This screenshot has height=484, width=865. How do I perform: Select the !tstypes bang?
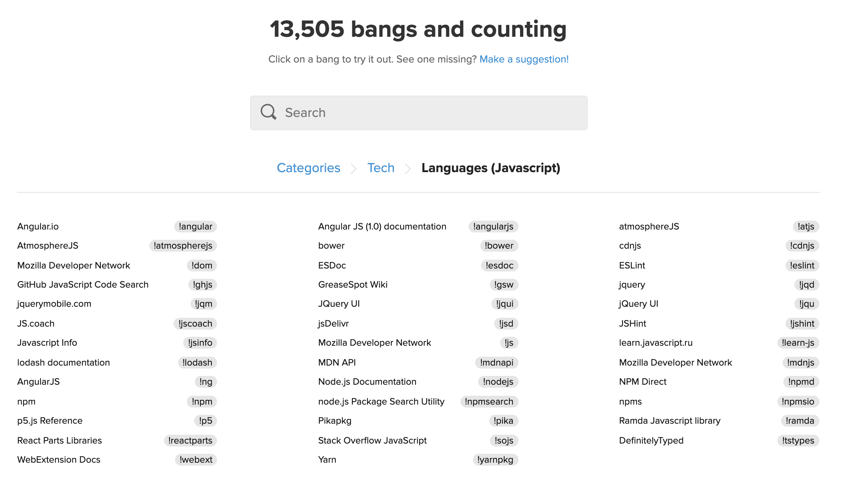tap(798, 441)
